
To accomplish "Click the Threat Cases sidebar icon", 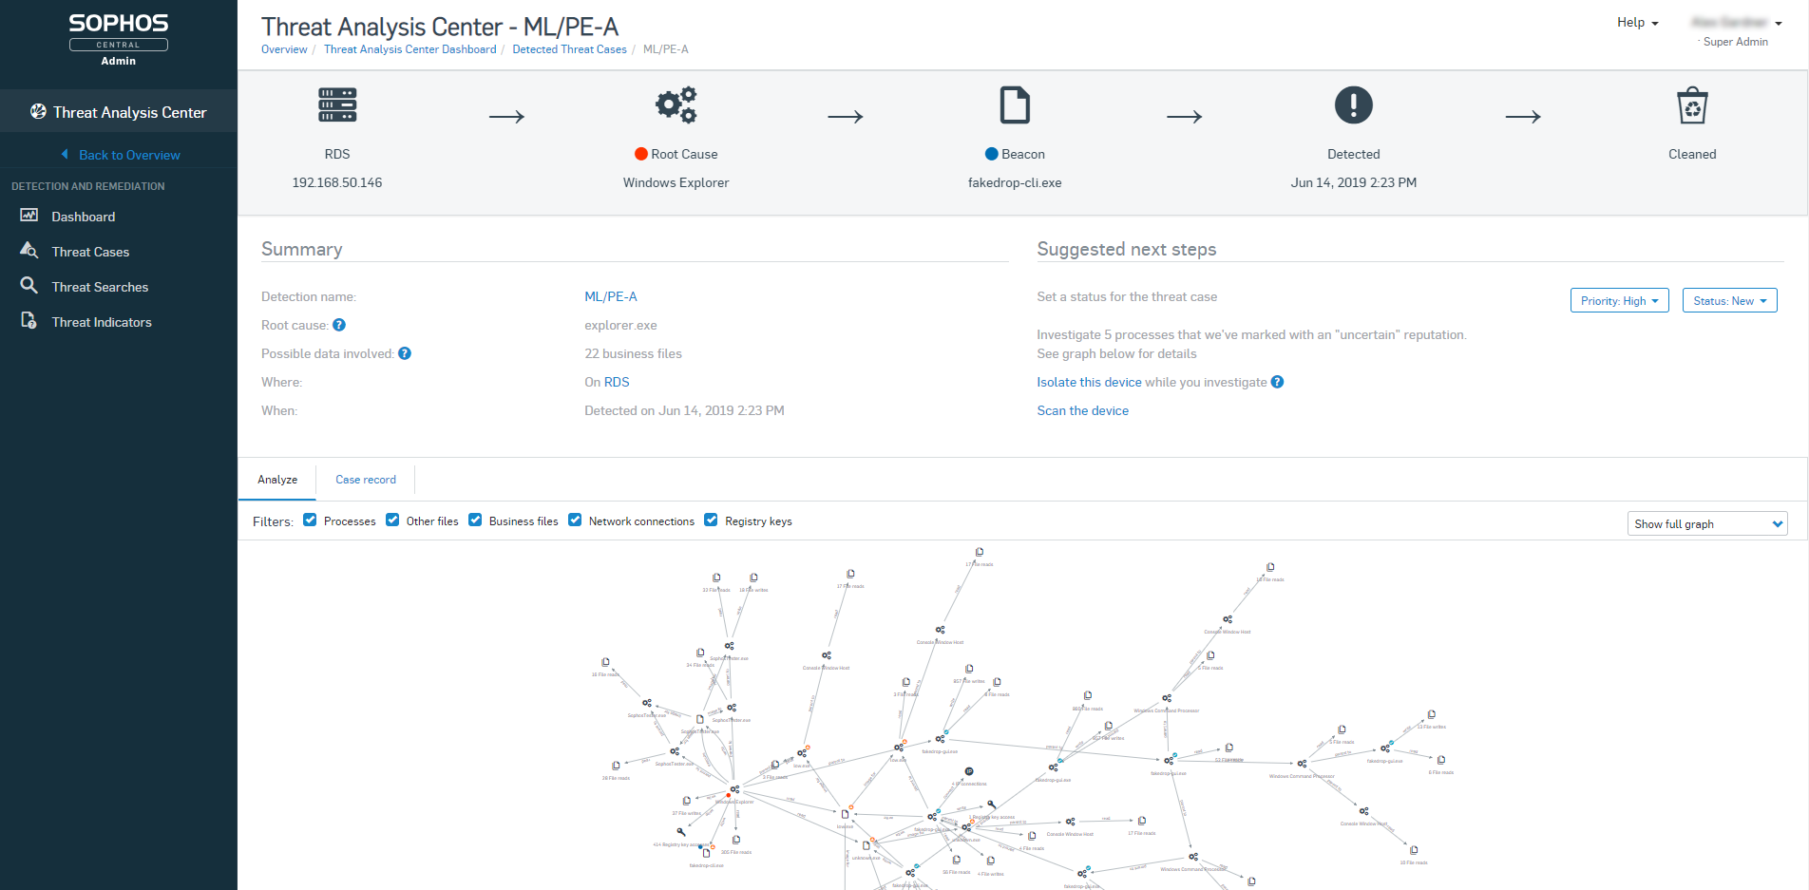I will coord(29,251).
